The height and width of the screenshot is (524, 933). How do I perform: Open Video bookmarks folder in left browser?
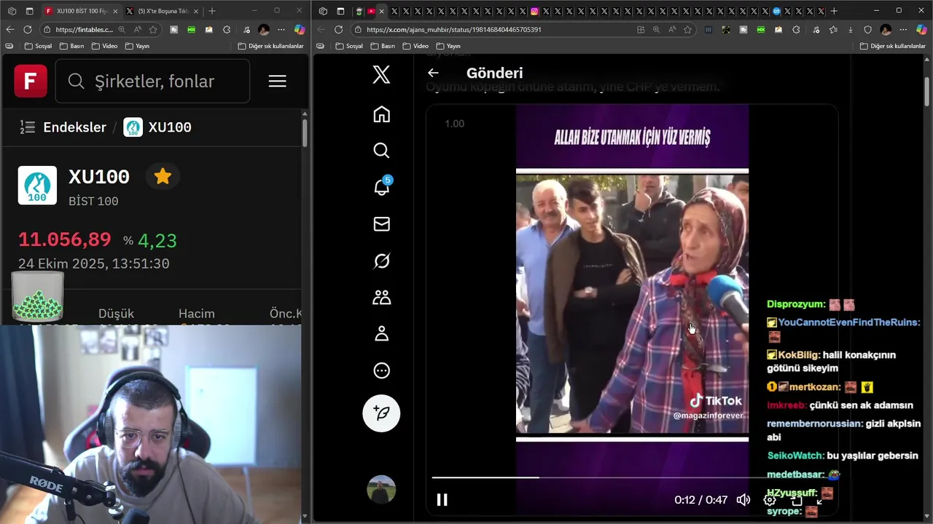tap(104, 46)
